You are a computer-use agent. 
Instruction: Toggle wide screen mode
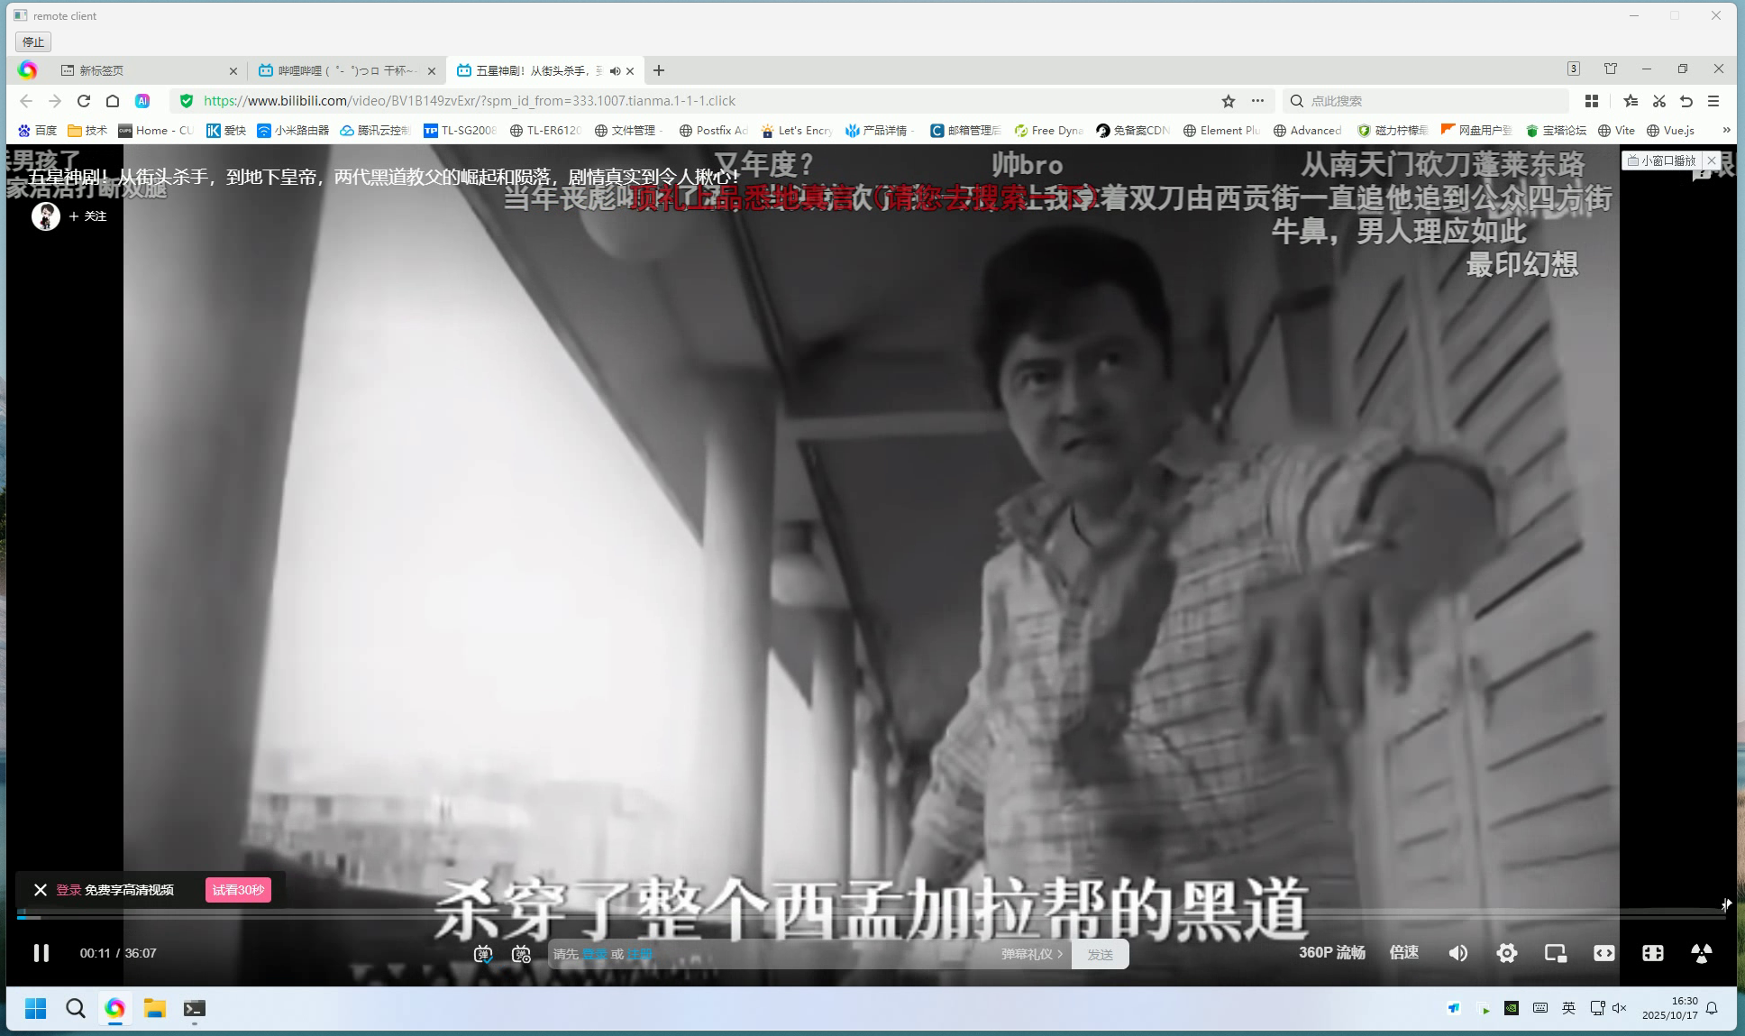point(1603,953)
